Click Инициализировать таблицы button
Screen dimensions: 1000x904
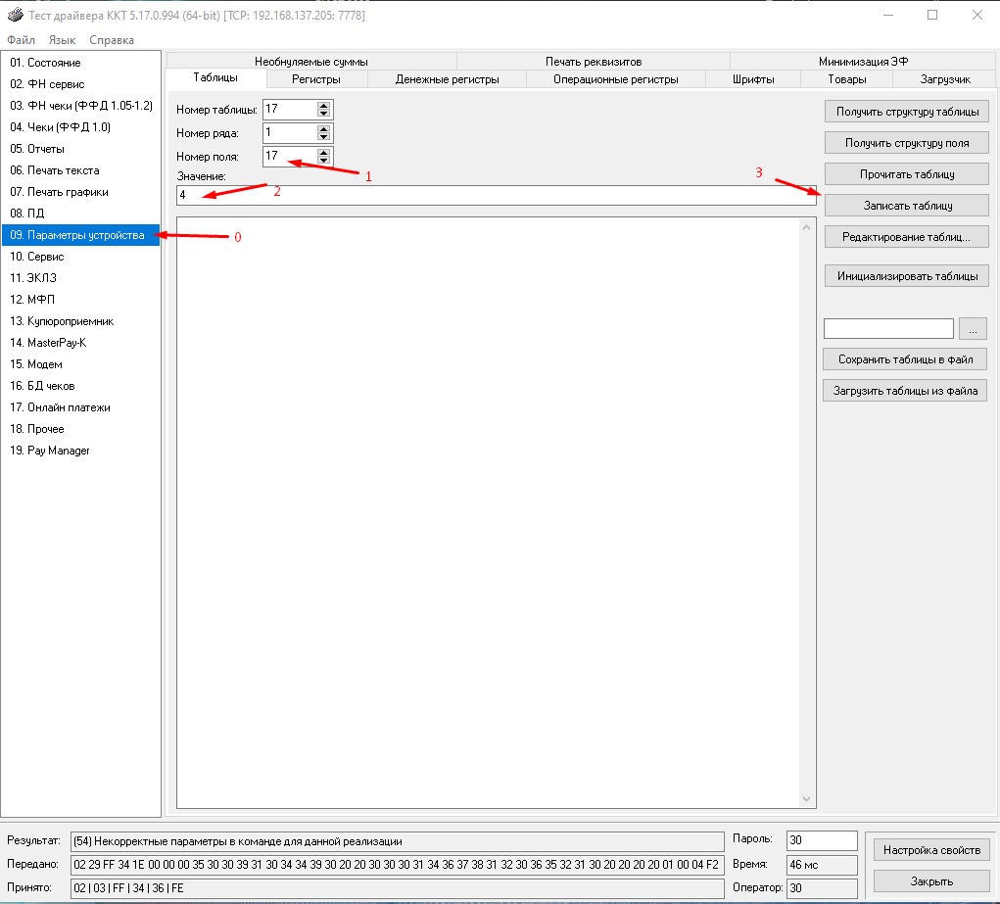[x=907, y=276]
